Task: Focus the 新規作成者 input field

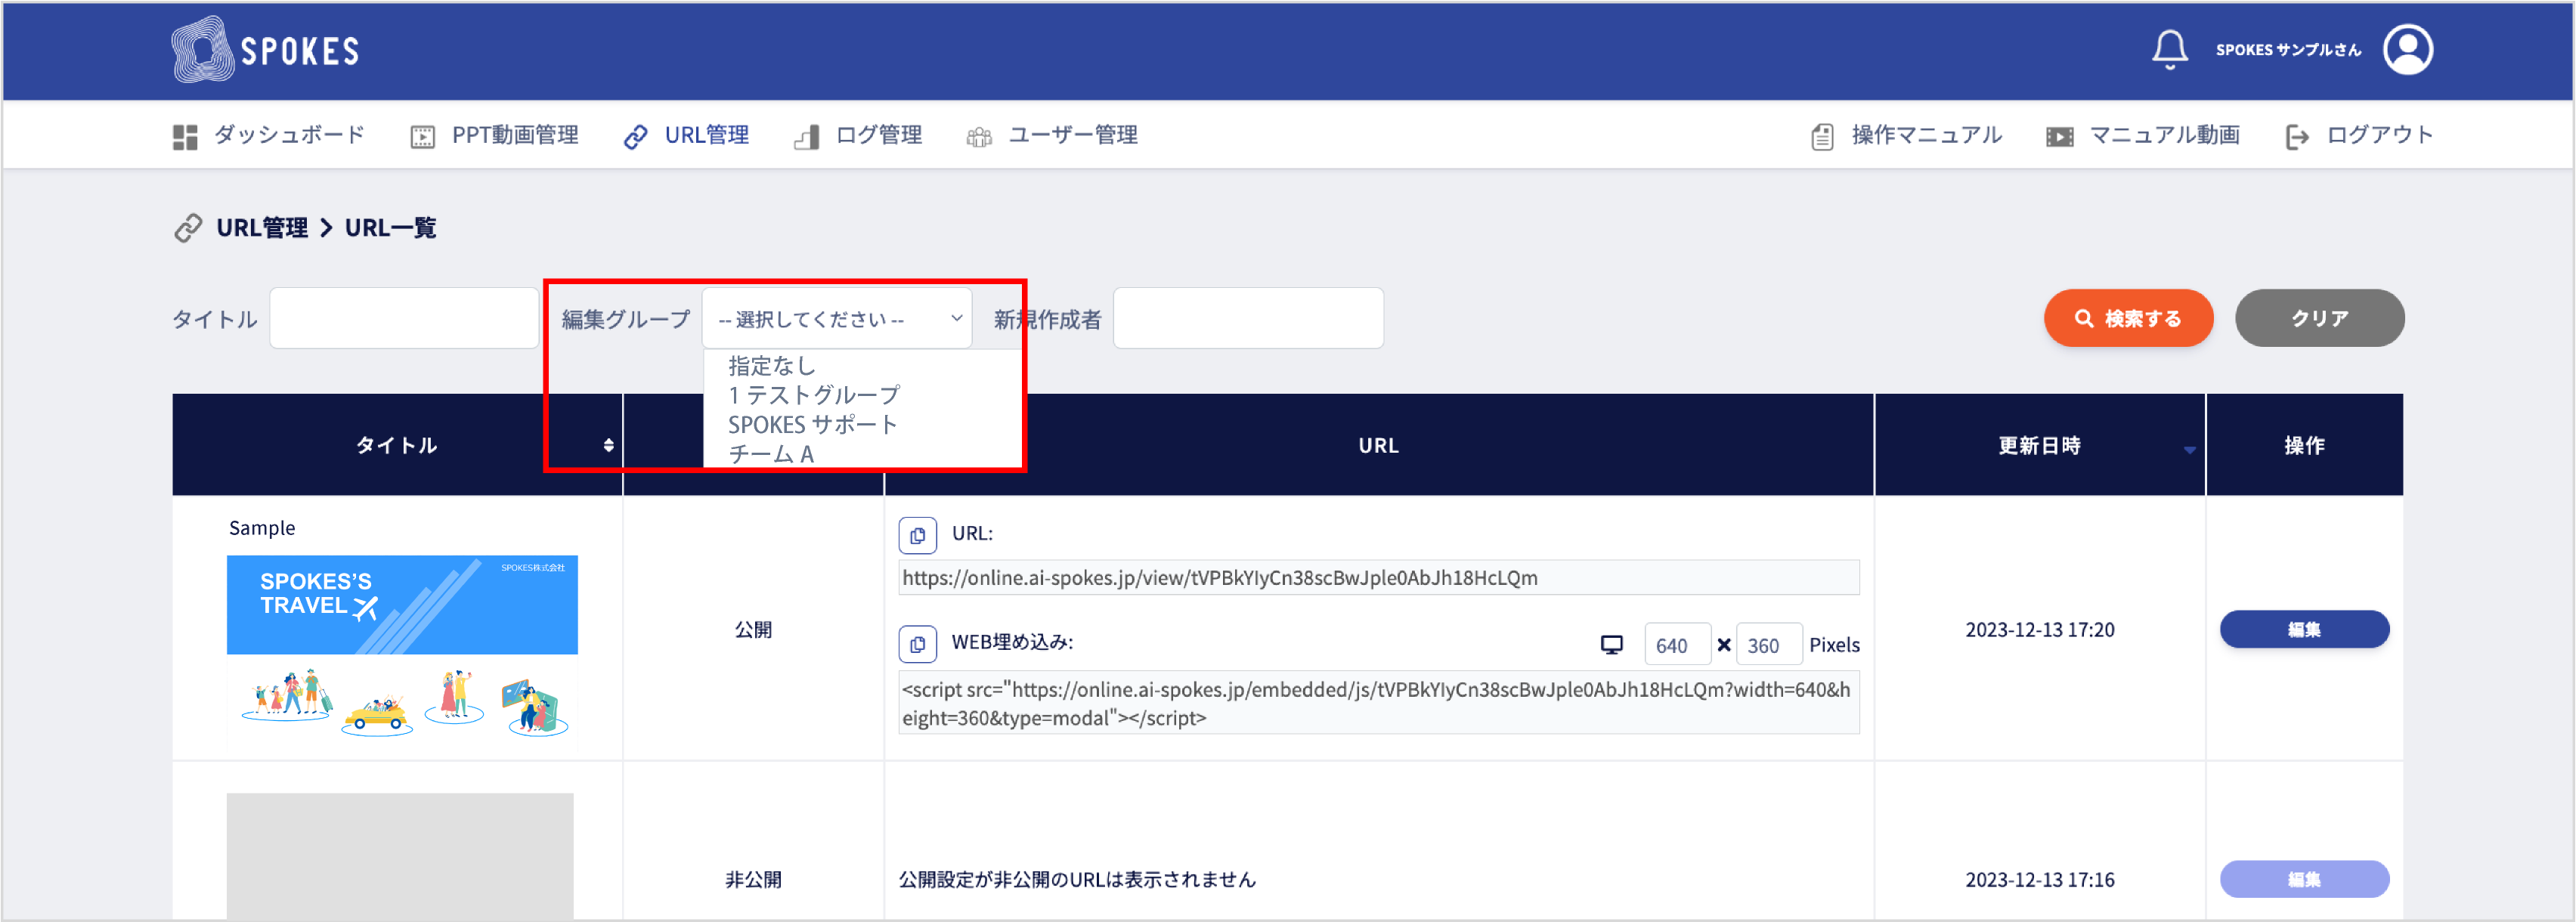Action: [x=1248, y=319]
